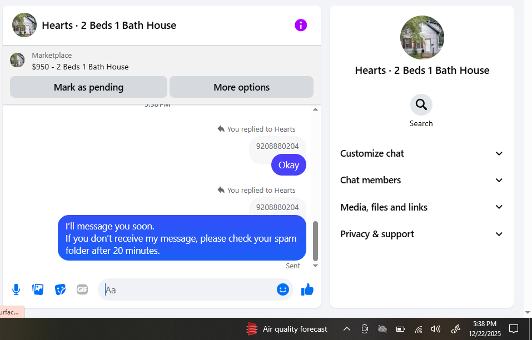Click the chat scrollbar thumb

315,241
